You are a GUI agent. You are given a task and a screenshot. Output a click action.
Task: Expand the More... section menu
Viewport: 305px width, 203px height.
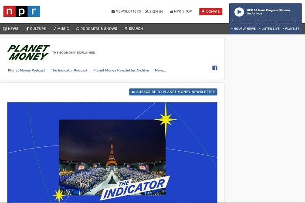click(x=160, y=70)
